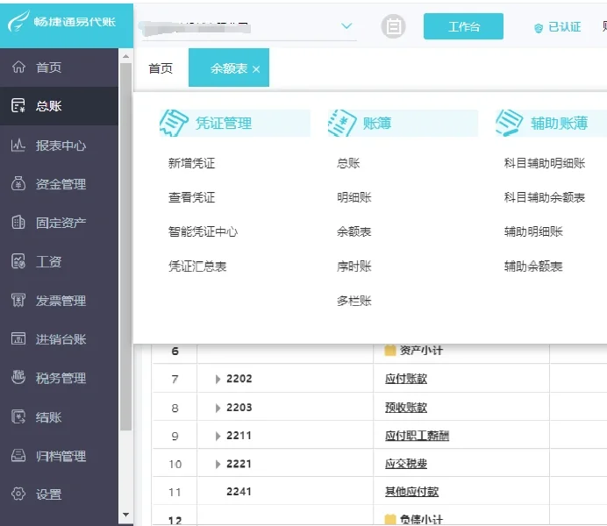
Task: Click the 总账 ledger icon in sidebar
Action: [18, 105]
